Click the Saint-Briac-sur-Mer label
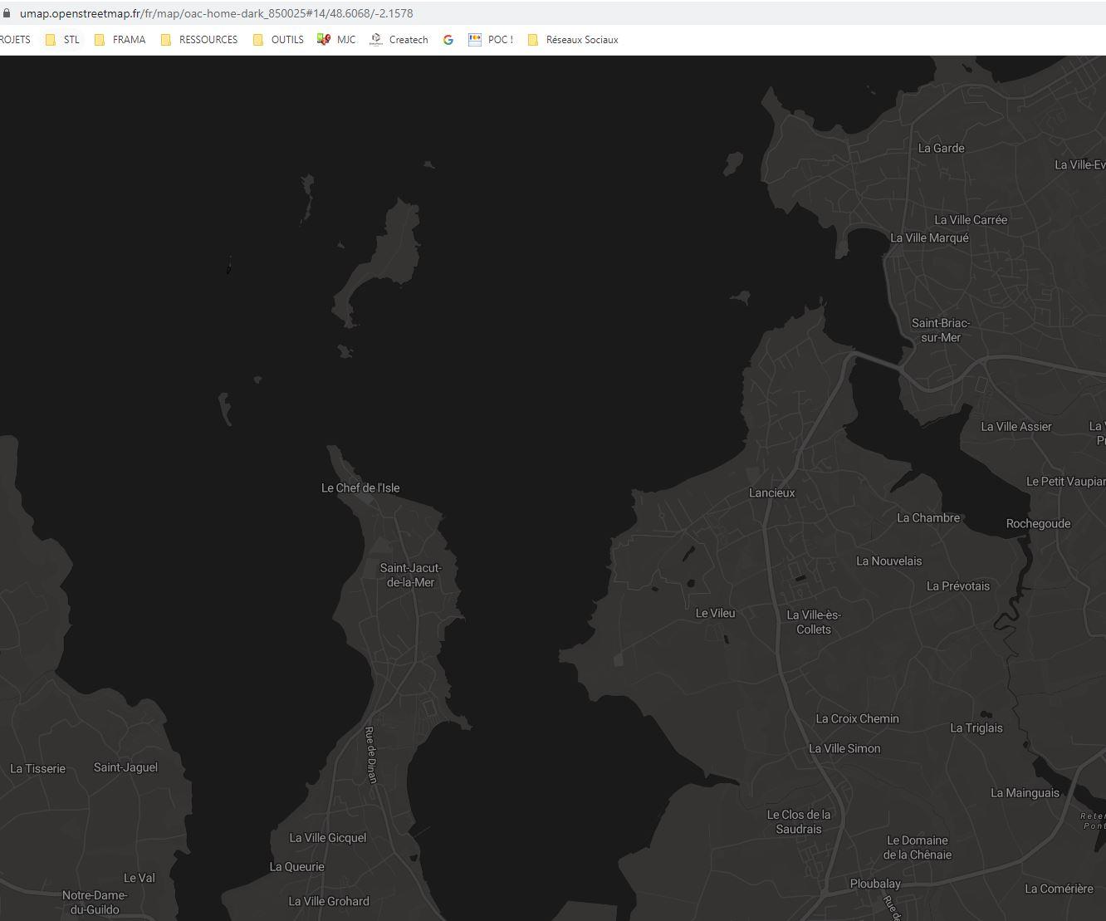 point(939,330)
